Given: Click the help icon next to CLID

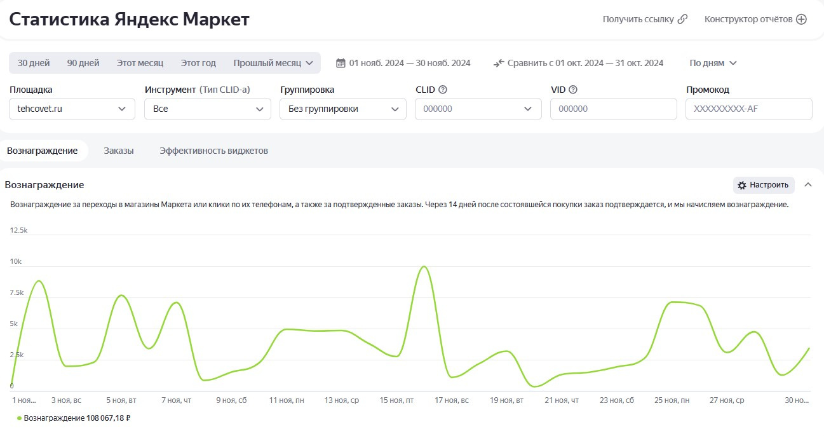Looking at the screenshot, I should tap(443, 90).
